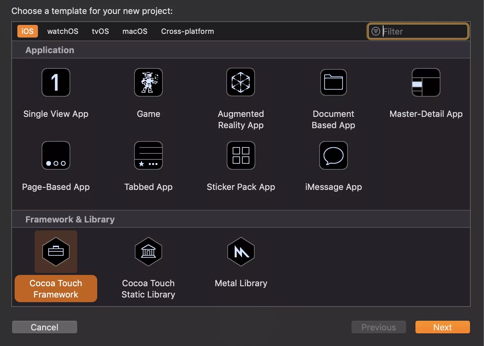Viewport: 484px width, 346px height.
Task: Cancel the new project dialog
Action: coord(45,327)
